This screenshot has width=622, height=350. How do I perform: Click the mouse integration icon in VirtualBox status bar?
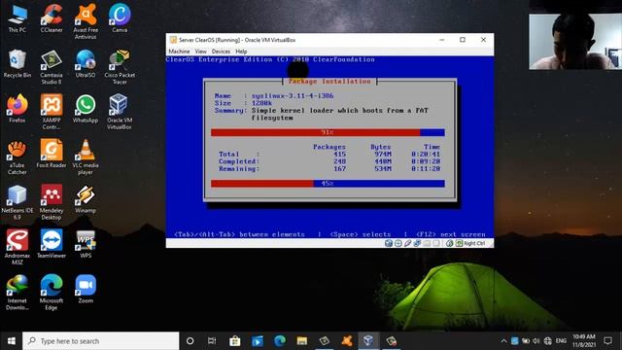click(449, 243)
